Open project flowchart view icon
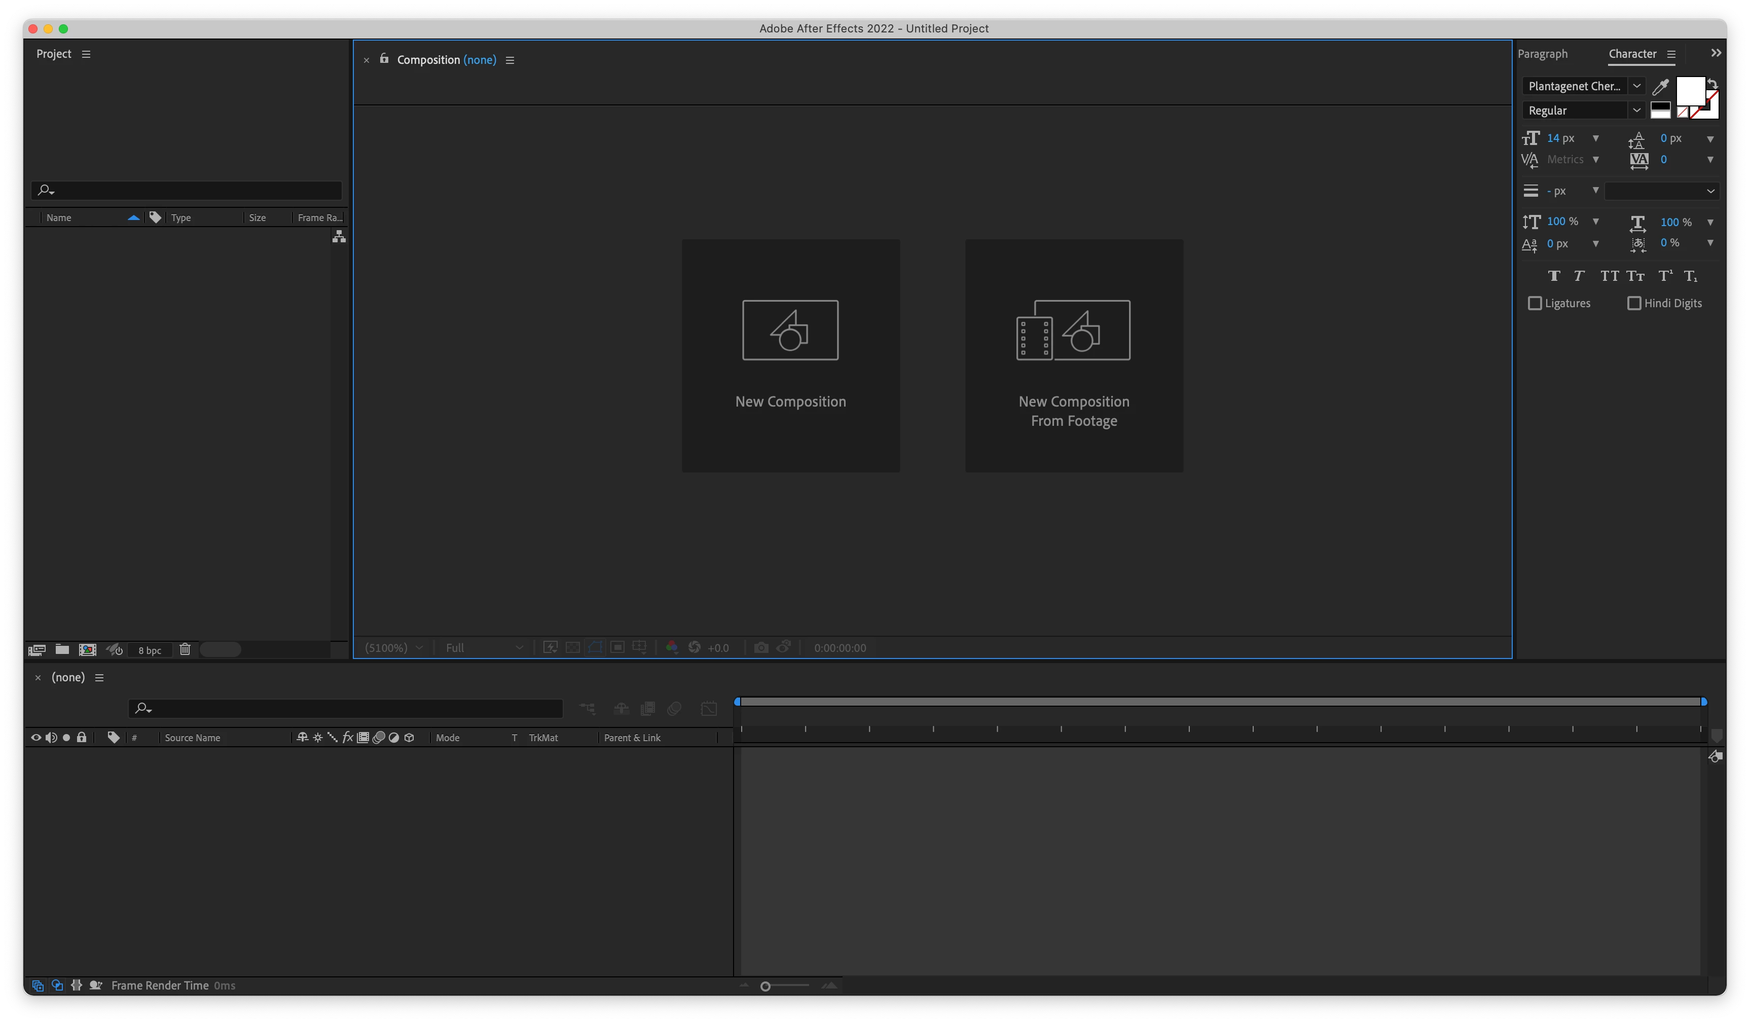Viewport: 1750px width, 1023px height. (338, 237)
